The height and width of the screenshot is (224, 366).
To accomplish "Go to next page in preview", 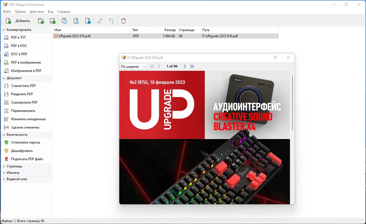I will click(185, 66).
